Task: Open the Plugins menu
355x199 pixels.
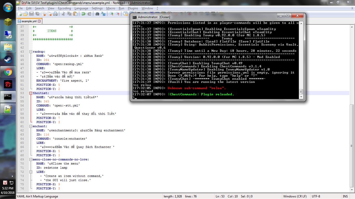Action: (133, 8)
